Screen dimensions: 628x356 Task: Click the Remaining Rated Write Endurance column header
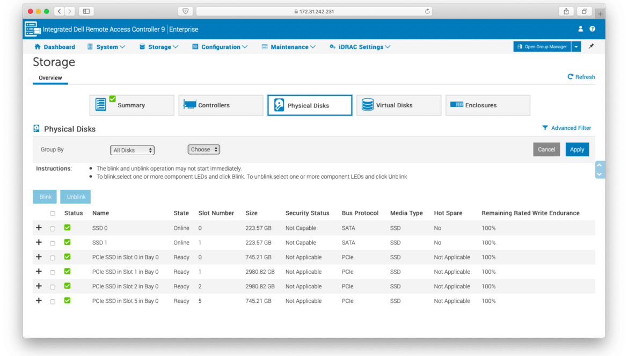tap(530, 213)
